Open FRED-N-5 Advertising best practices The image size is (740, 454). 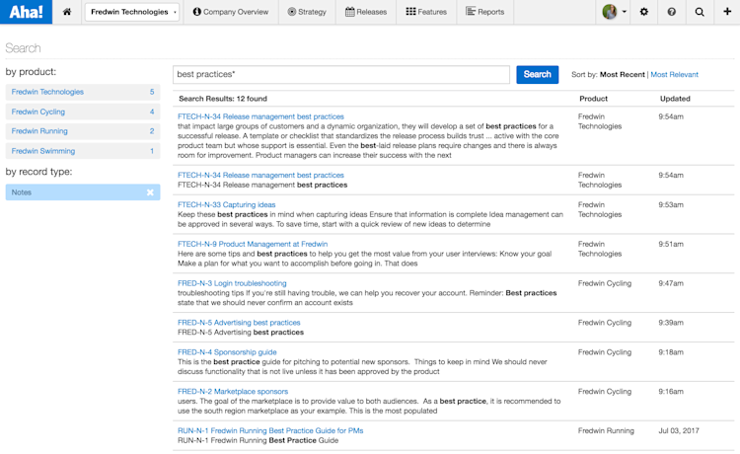239,323
